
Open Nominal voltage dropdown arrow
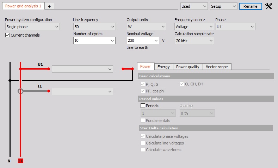[156, 40]
